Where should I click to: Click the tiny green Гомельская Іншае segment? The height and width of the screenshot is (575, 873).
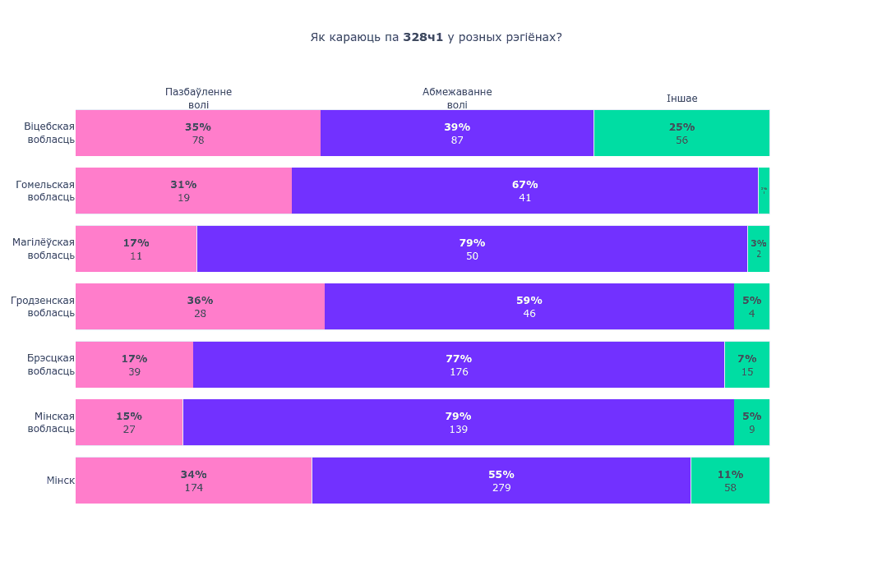pyautogui.click(x=764, y=191)
